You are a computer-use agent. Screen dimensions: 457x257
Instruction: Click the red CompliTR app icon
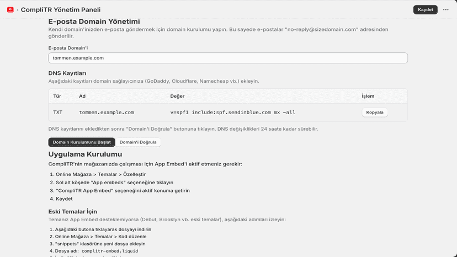(x=10, y=9)
